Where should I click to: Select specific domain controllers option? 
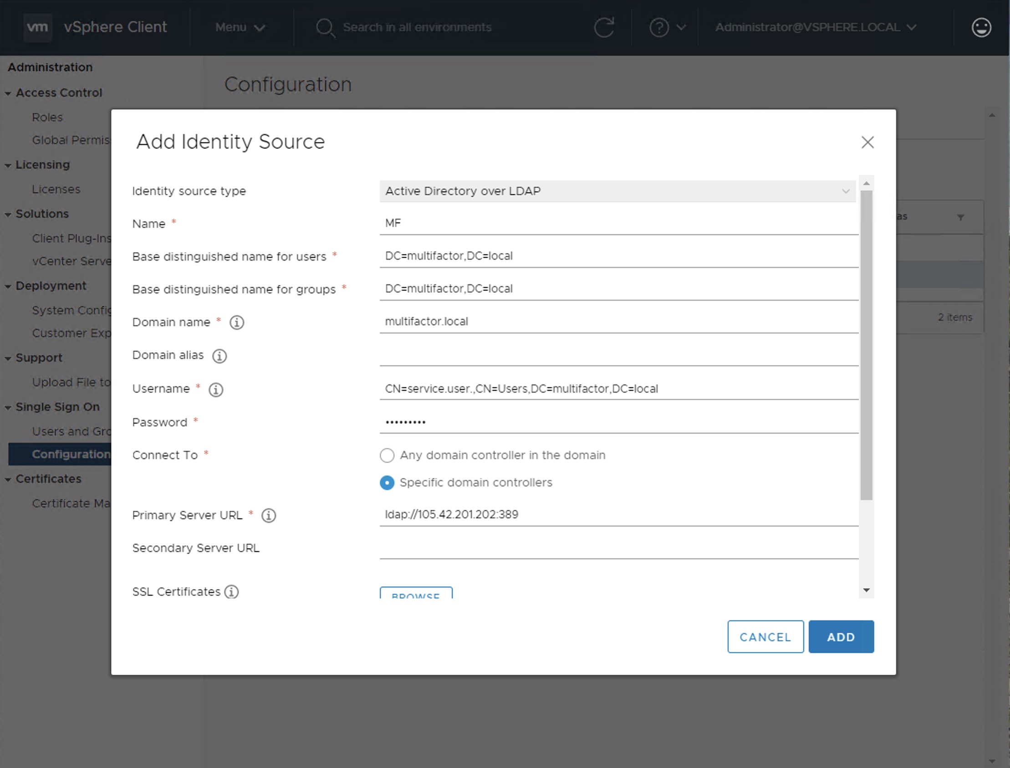click(387, 482)
